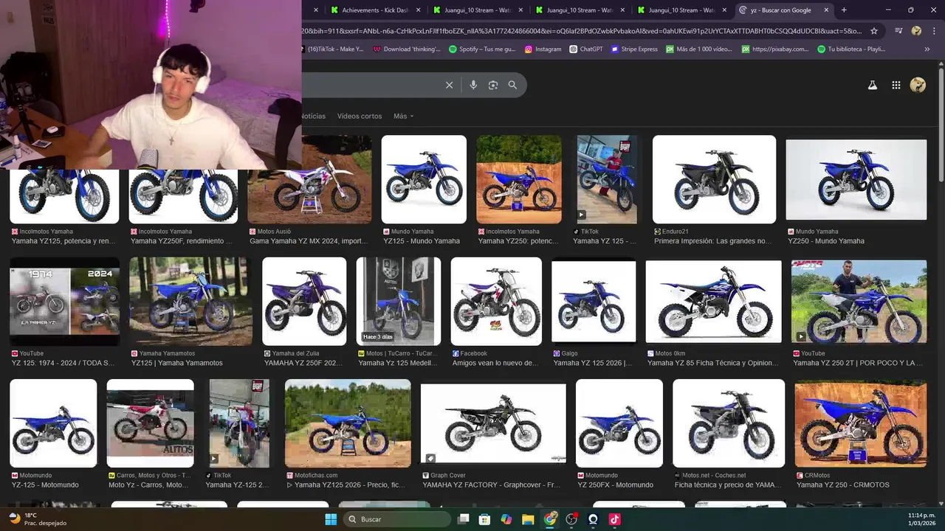
Task: Clear the Google search box with X
Action: [x=449, y=85]
